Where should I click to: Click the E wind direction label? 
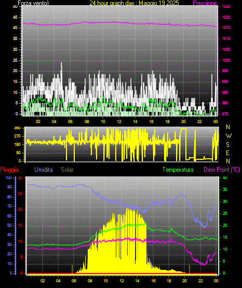tap(227, 153)
